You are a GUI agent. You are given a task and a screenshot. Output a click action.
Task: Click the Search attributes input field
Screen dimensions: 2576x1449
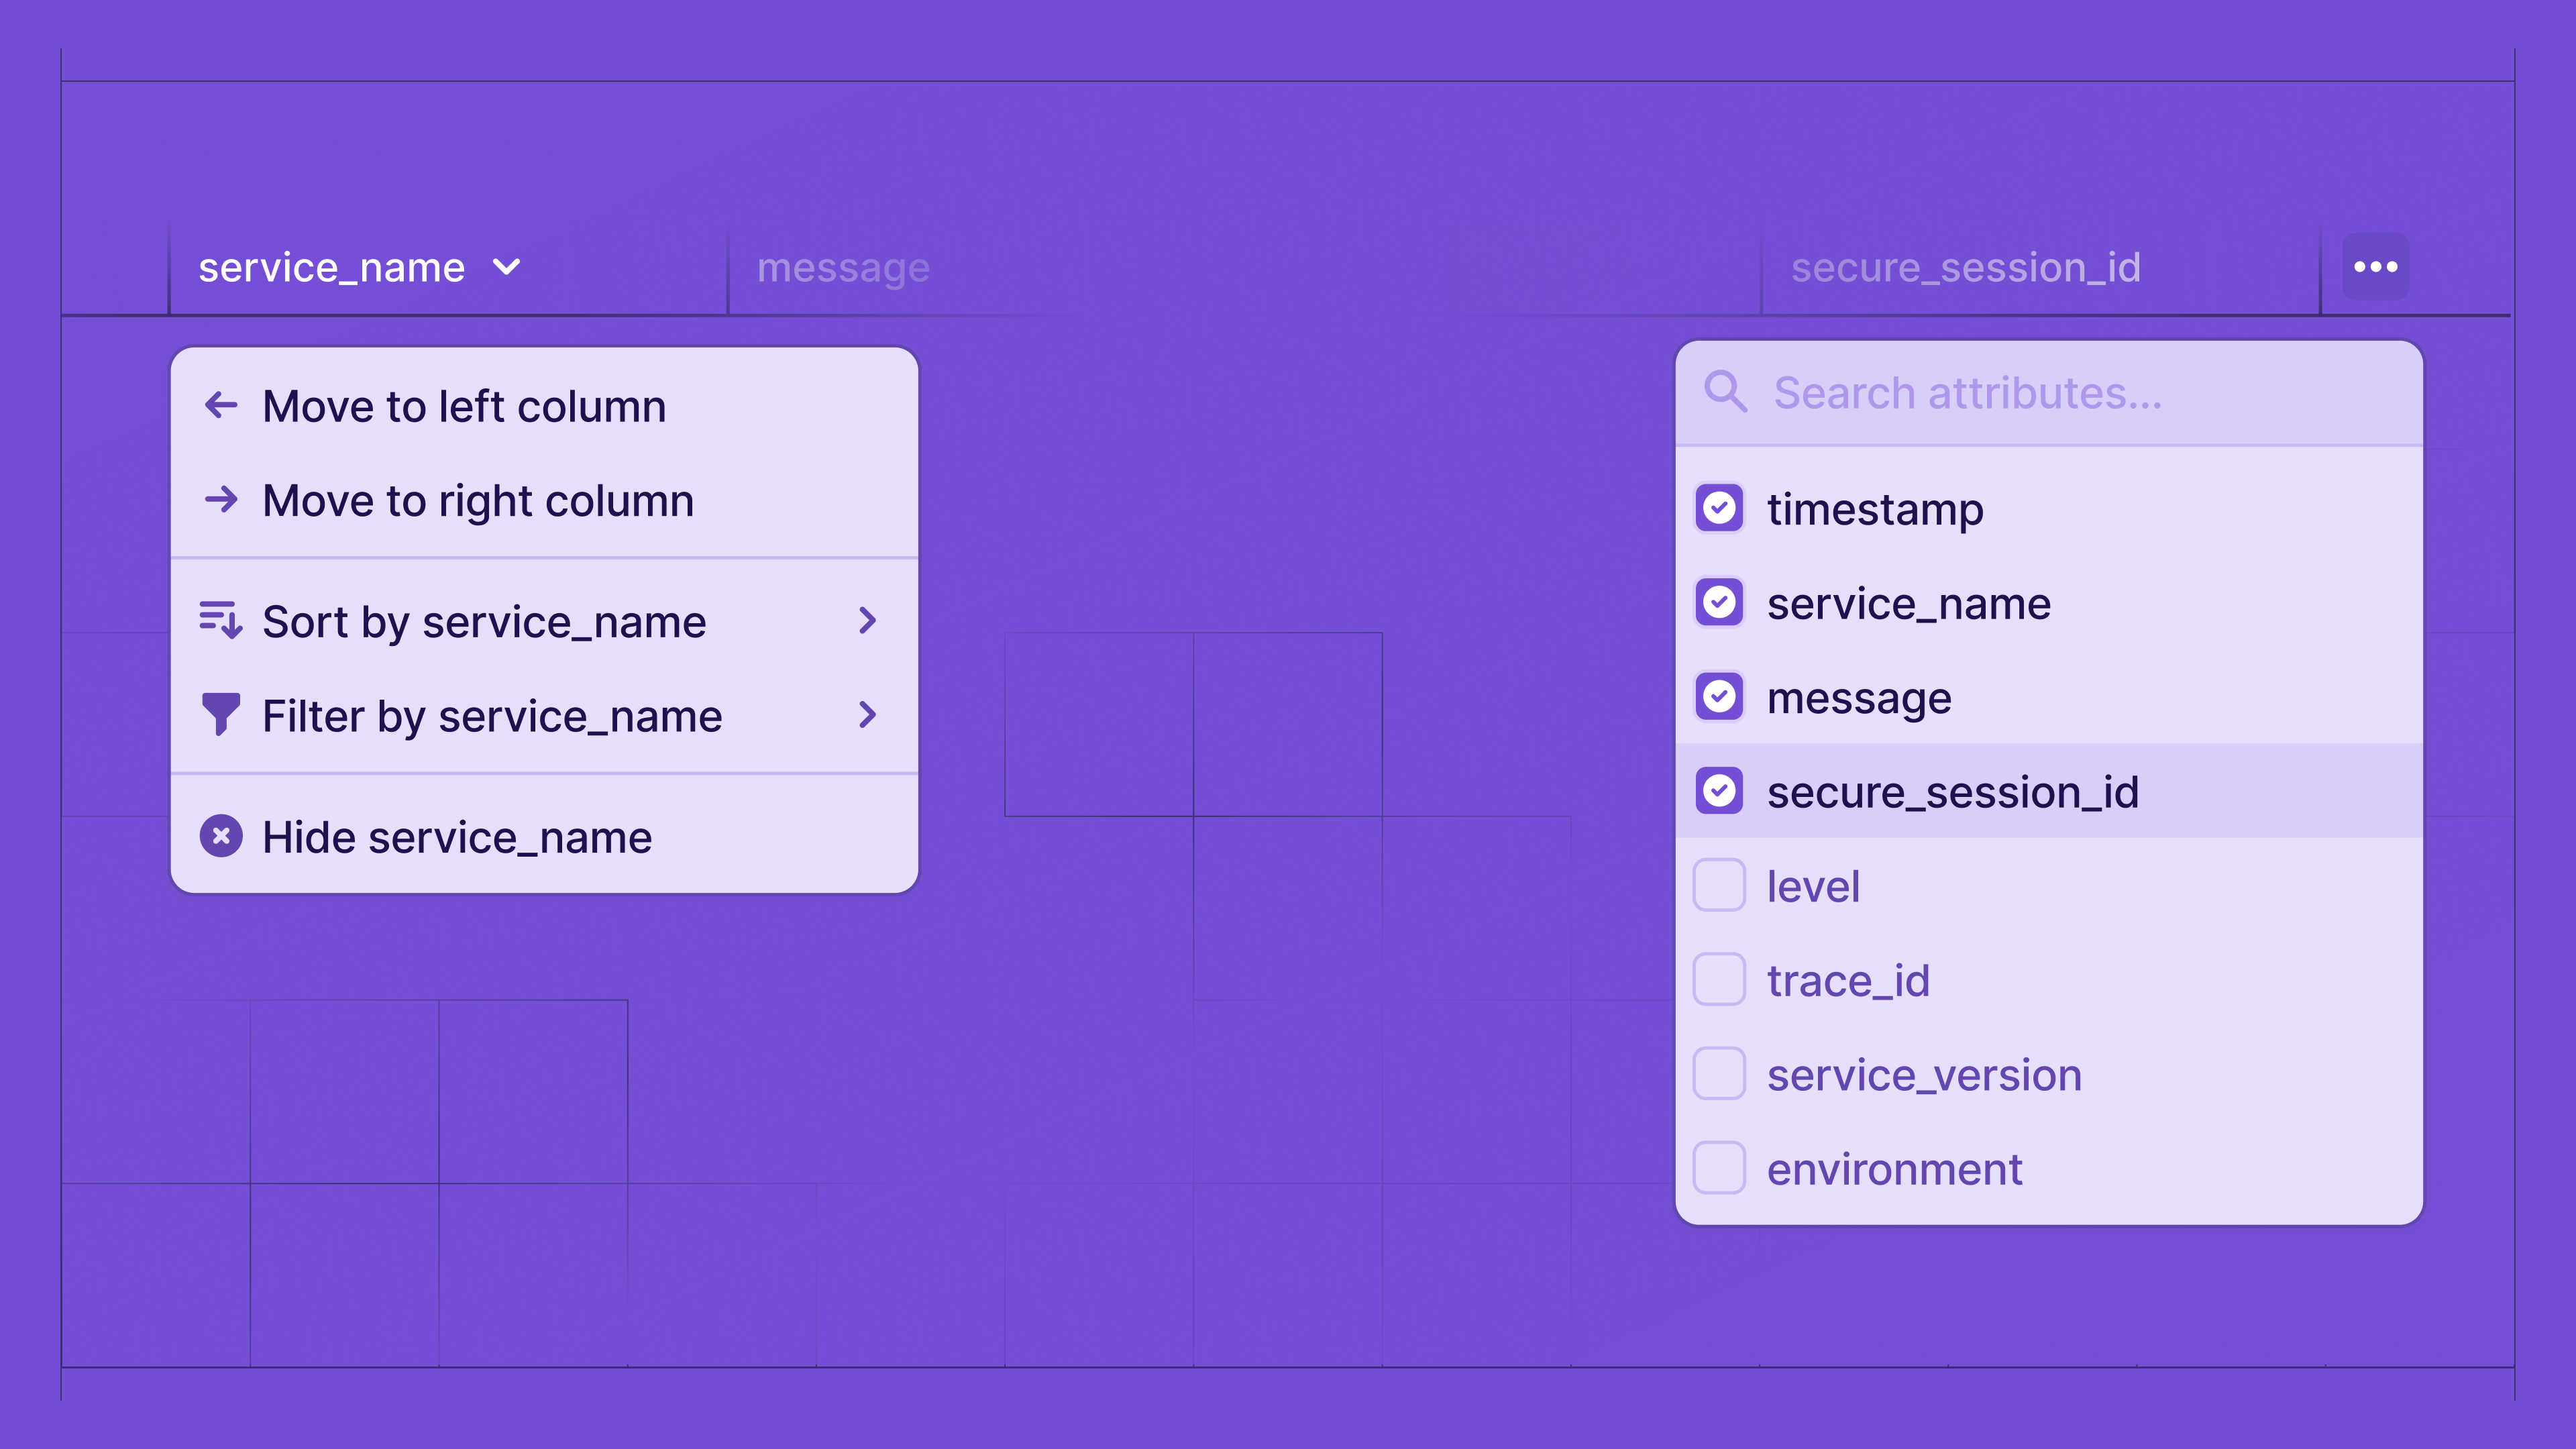pyautogui.click(x=2051, y=392)
